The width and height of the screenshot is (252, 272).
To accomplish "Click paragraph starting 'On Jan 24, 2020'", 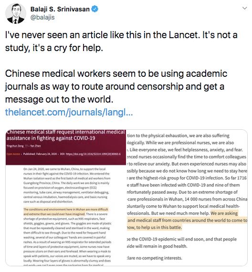I will pos(66,185).
